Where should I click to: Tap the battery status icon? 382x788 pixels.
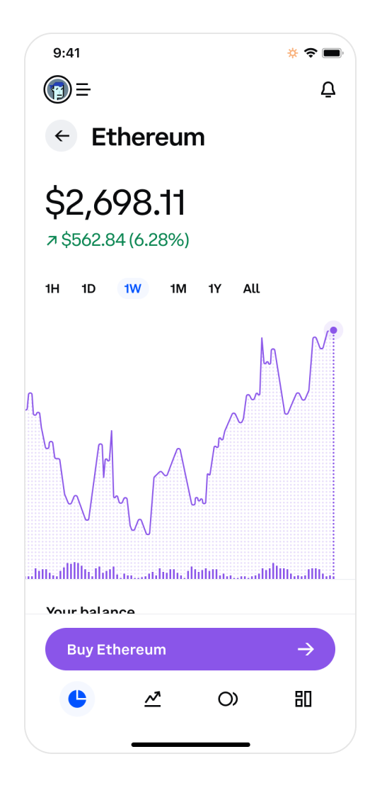click(x=332, y=52)
